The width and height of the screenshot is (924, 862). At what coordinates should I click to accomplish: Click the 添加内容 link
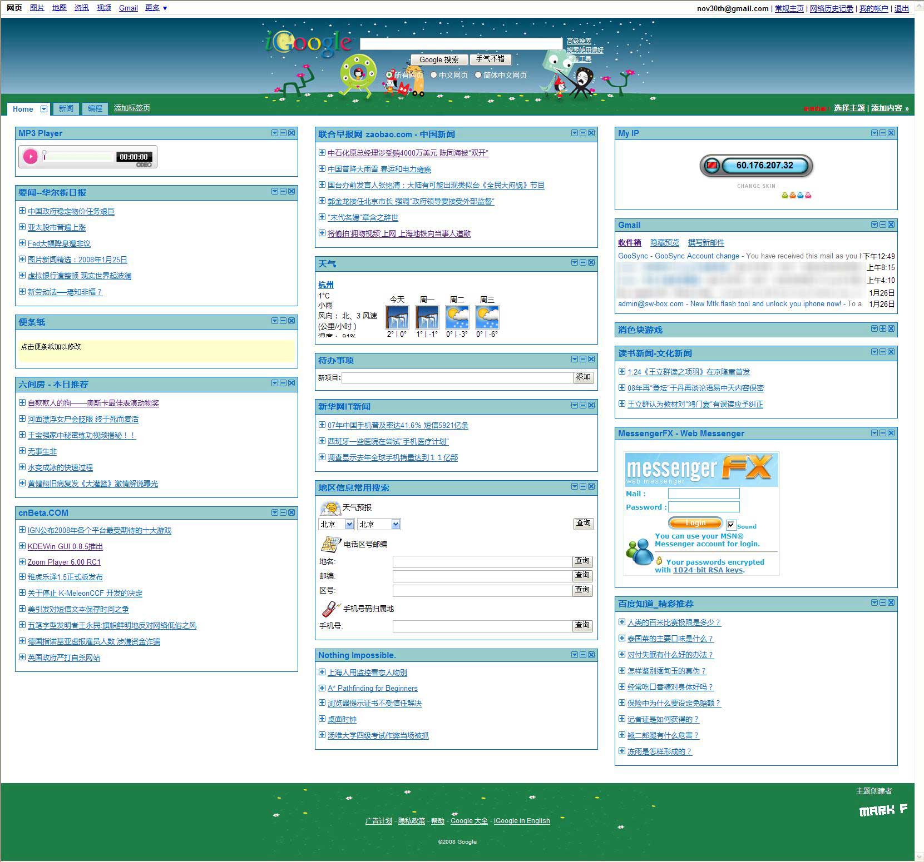click(890, 108)
